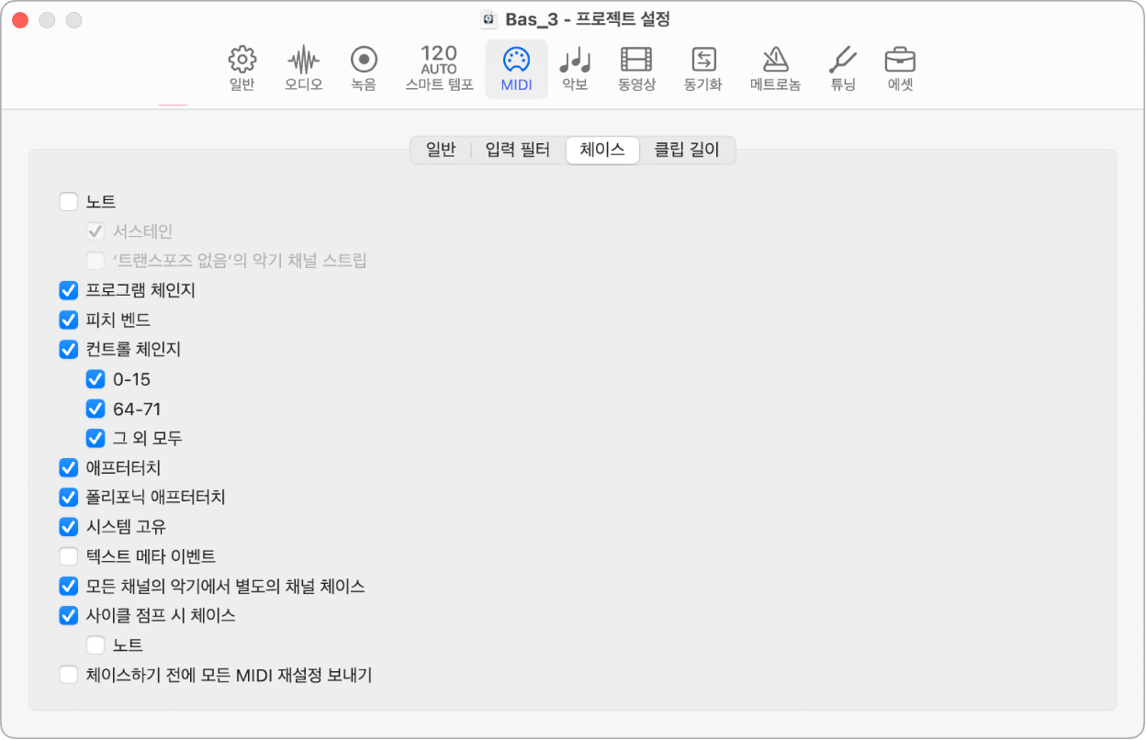Open the 악보 notes settings pane

[x=575, y=69]
